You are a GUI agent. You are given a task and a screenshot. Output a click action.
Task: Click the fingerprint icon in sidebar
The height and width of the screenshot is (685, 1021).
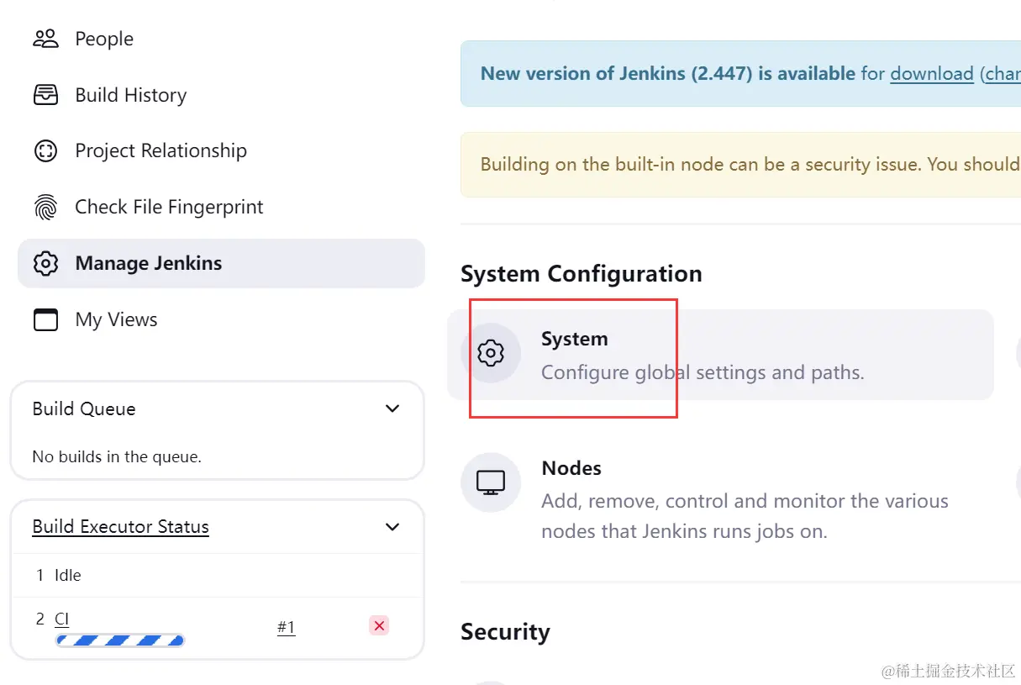[45, 208]
